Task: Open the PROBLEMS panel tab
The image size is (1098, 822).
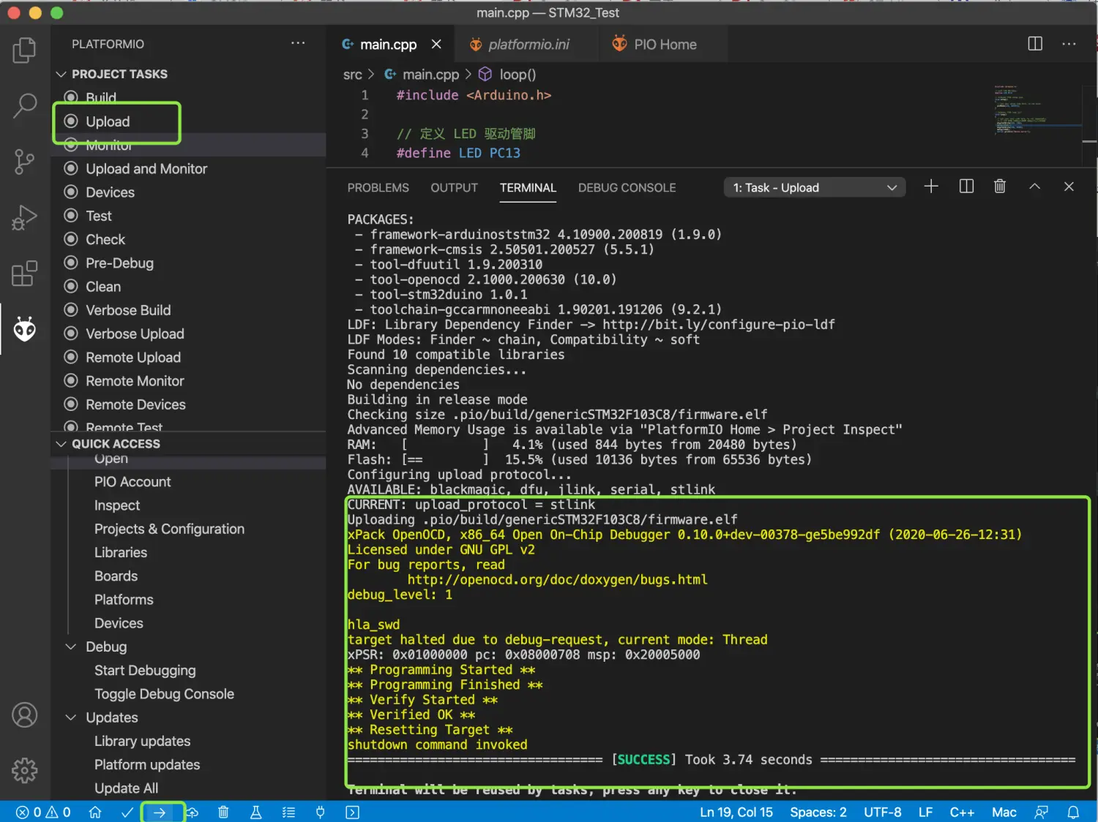Action: [x=378, y=188]
